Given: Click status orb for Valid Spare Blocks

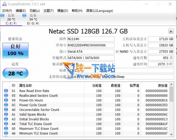Looking at the screenshot, I should [x=6, y=115].
